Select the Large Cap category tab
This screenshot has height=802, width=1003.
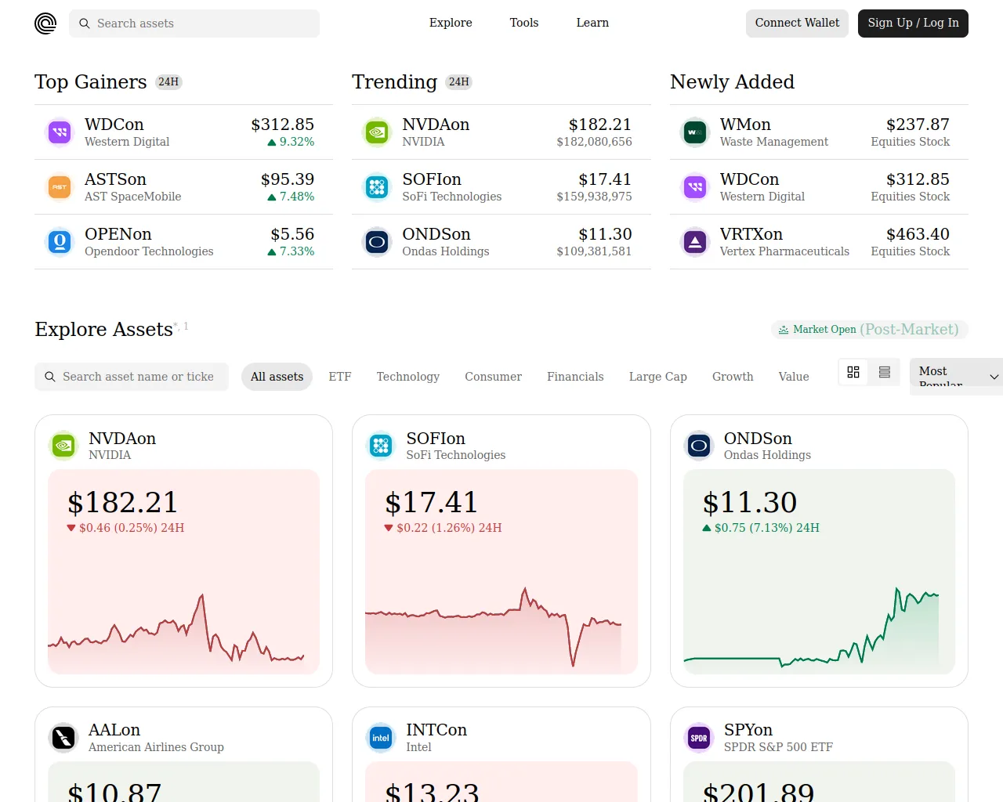658,377
